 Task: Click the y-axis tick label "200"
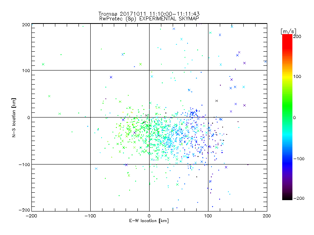click(26, 25)
